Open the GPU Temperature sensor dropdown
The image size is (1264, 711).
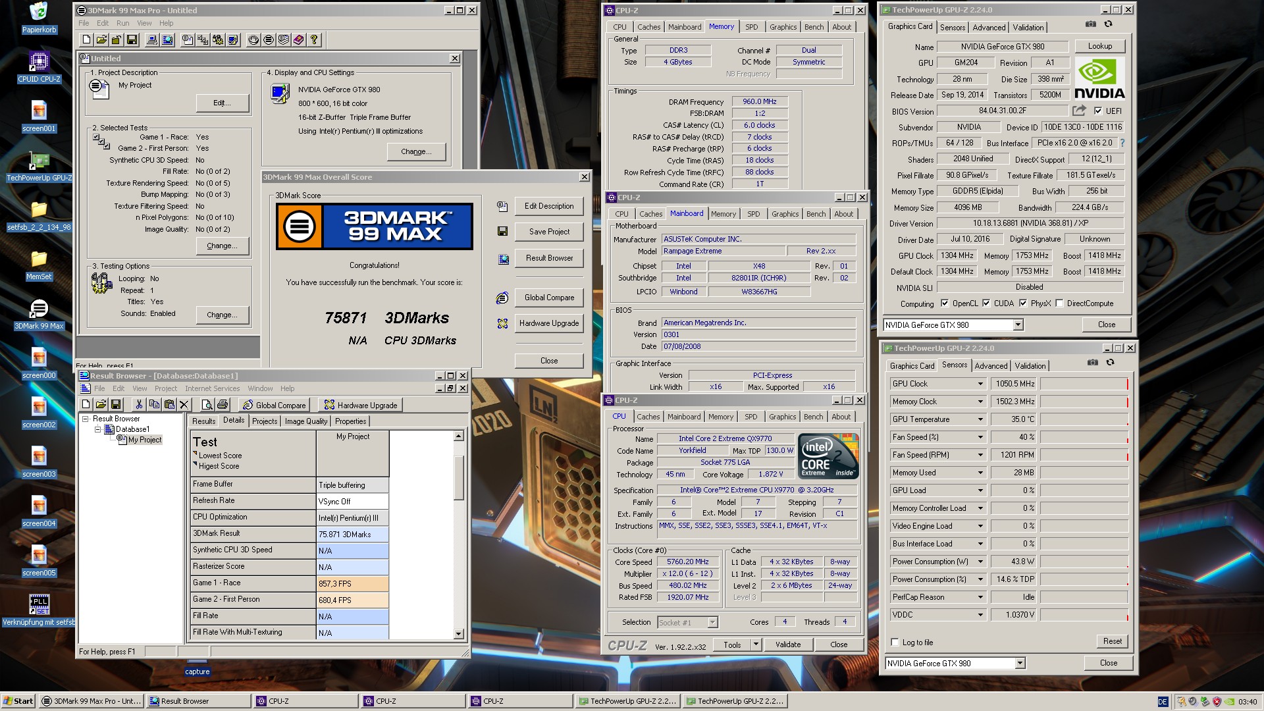pos(980,419)
